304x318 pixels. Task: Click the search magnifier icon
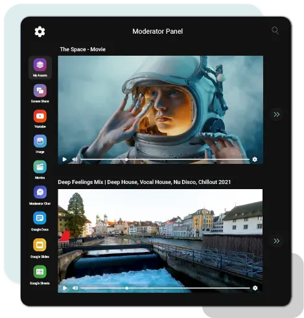tap(275, 30)
